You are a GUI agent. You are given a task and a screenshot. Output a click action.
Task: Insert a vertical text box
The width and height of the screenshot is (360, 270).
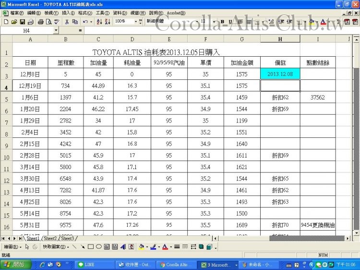(x=115, y=247)
